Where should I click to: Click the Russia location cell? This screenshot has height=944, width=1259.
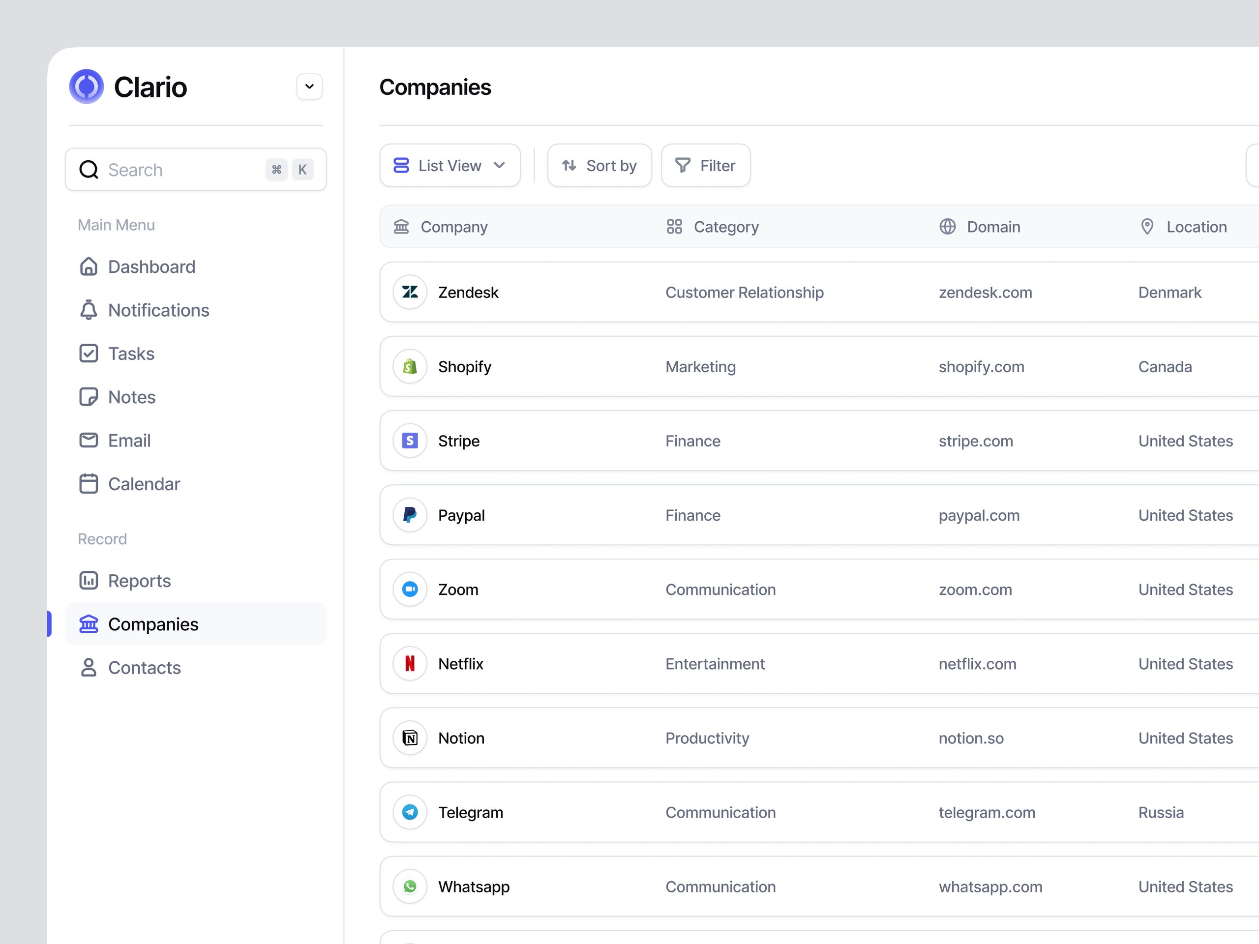[1161, 813]
